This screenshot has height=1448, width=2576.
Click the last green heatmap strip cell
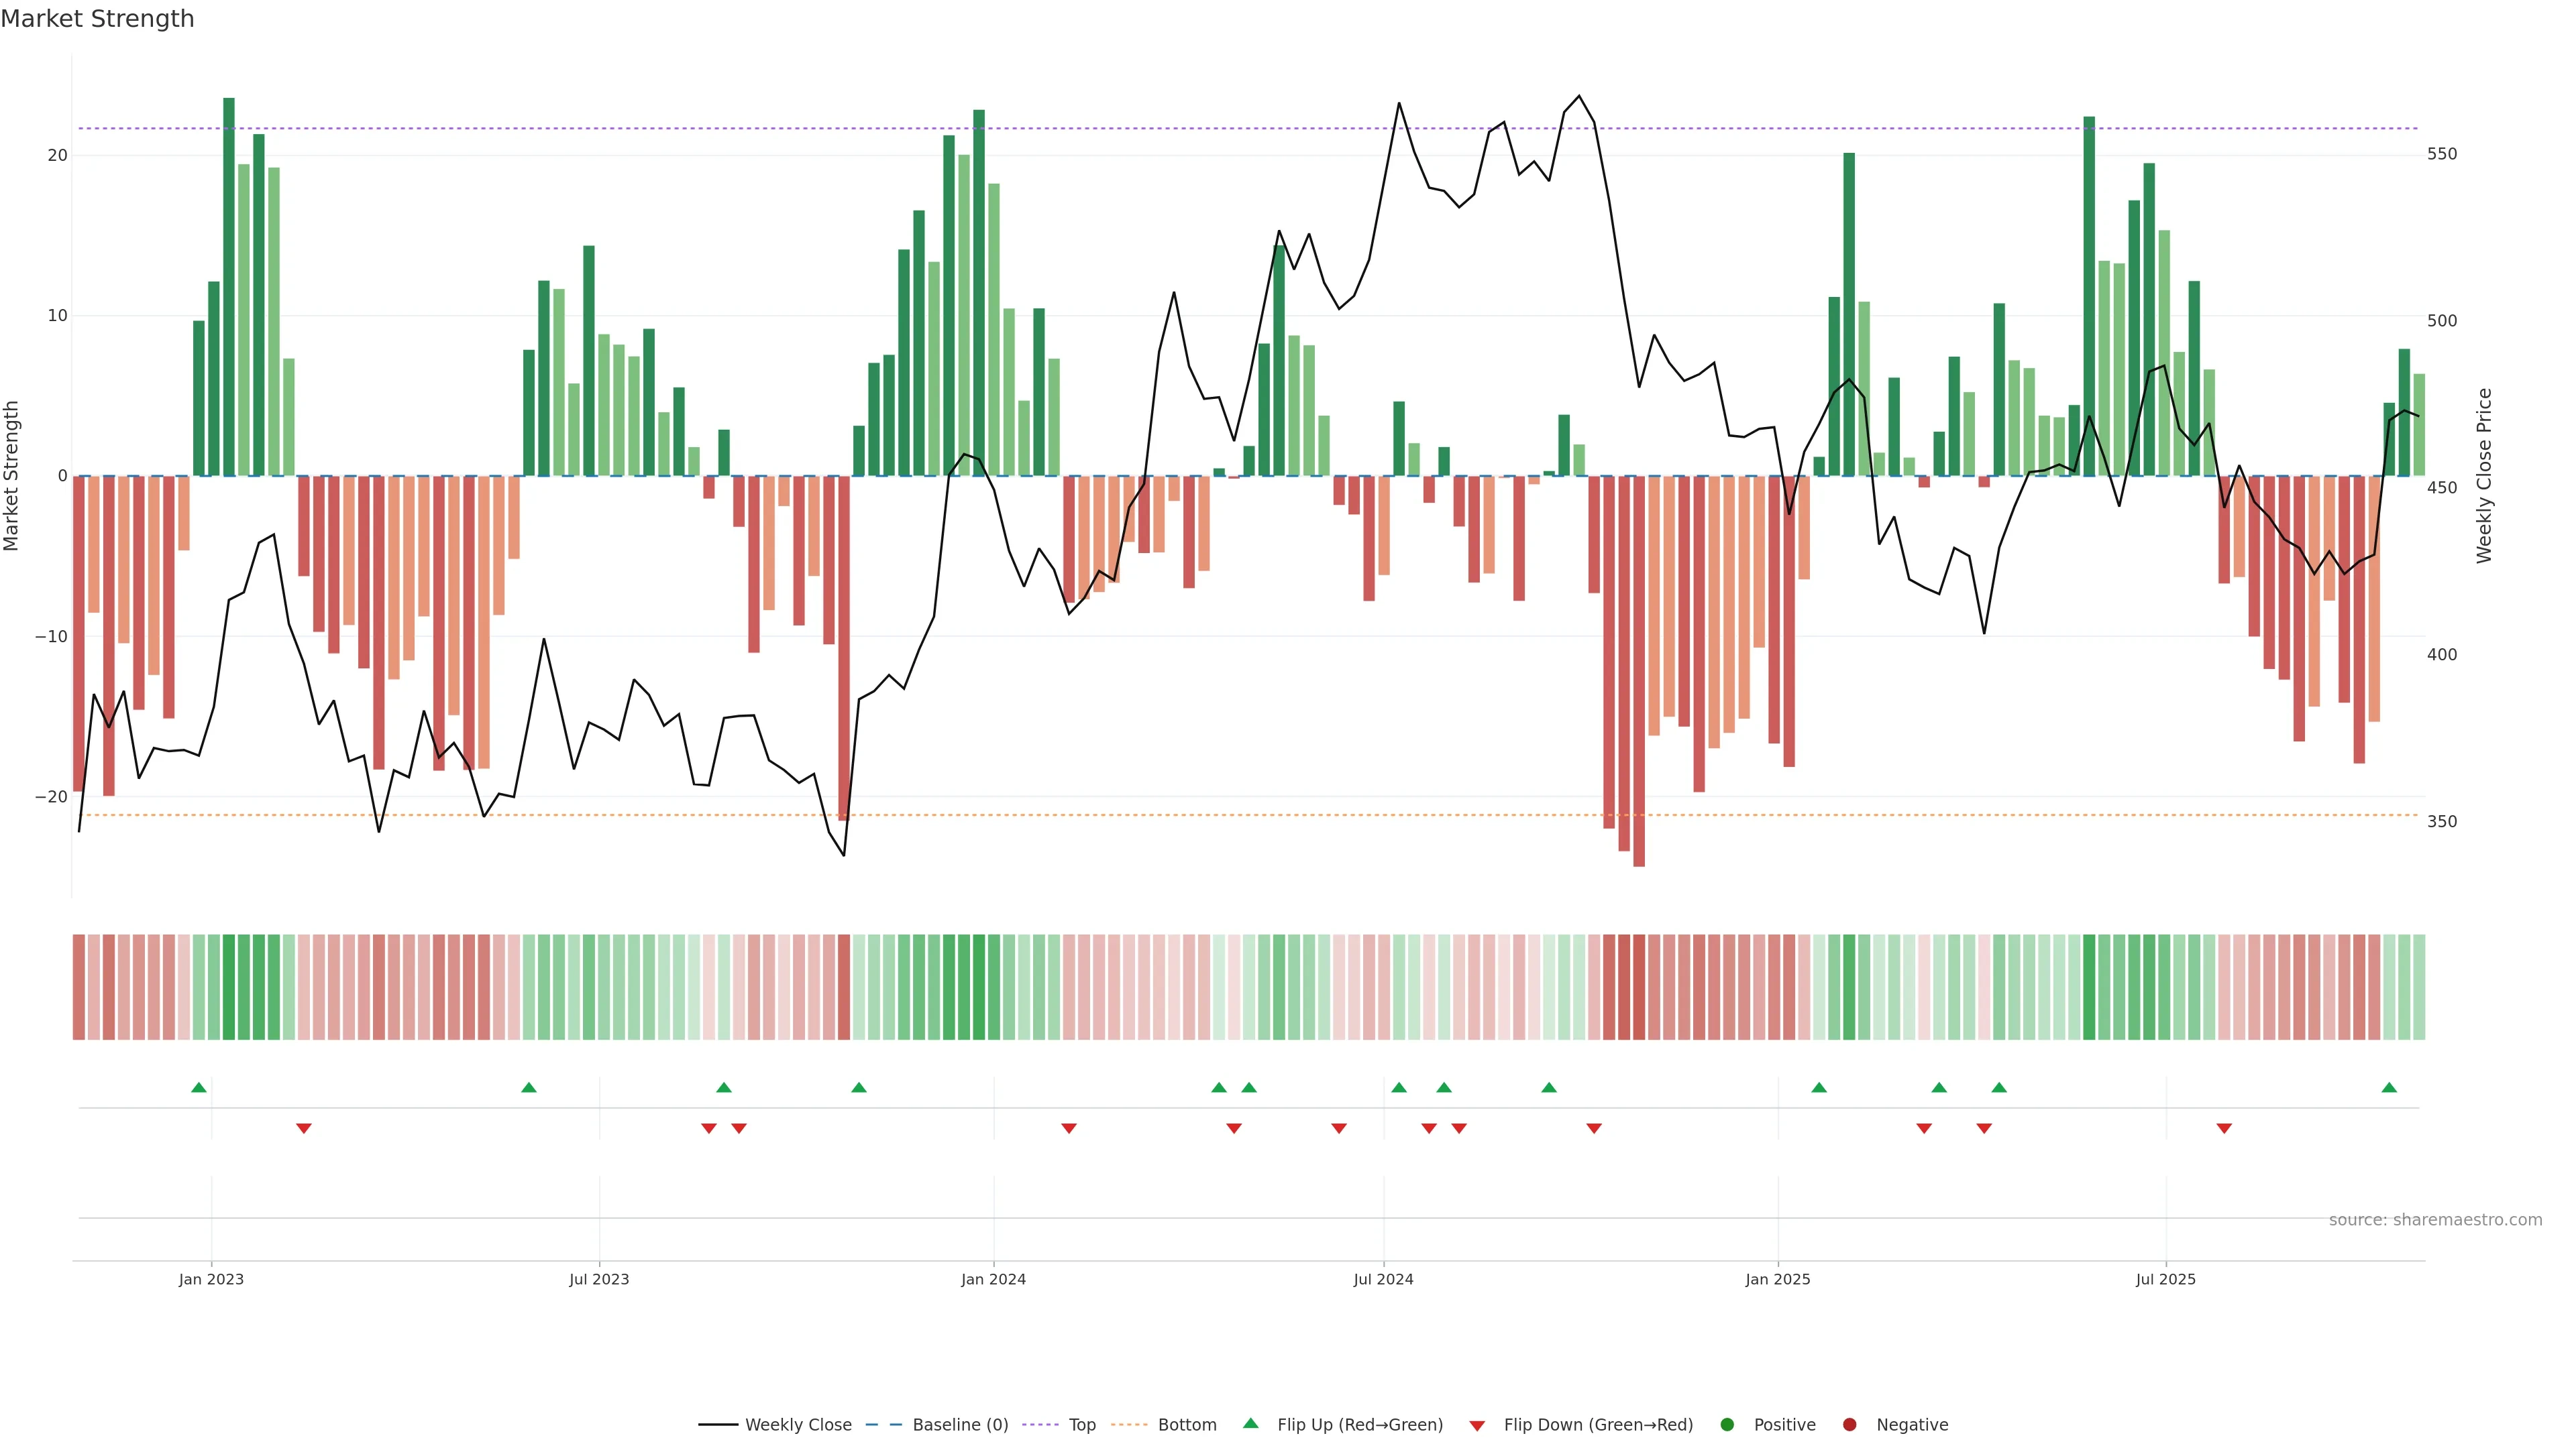(x=2419, y=986)
